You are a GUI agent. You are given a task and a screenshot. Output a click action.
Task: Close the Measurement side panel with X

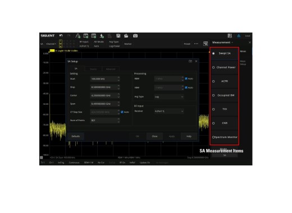[250, 43]
